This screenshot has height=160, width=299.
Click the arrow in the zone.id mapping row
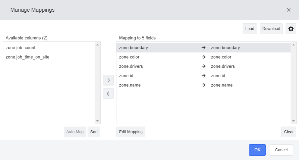click(x=203, y=75)
